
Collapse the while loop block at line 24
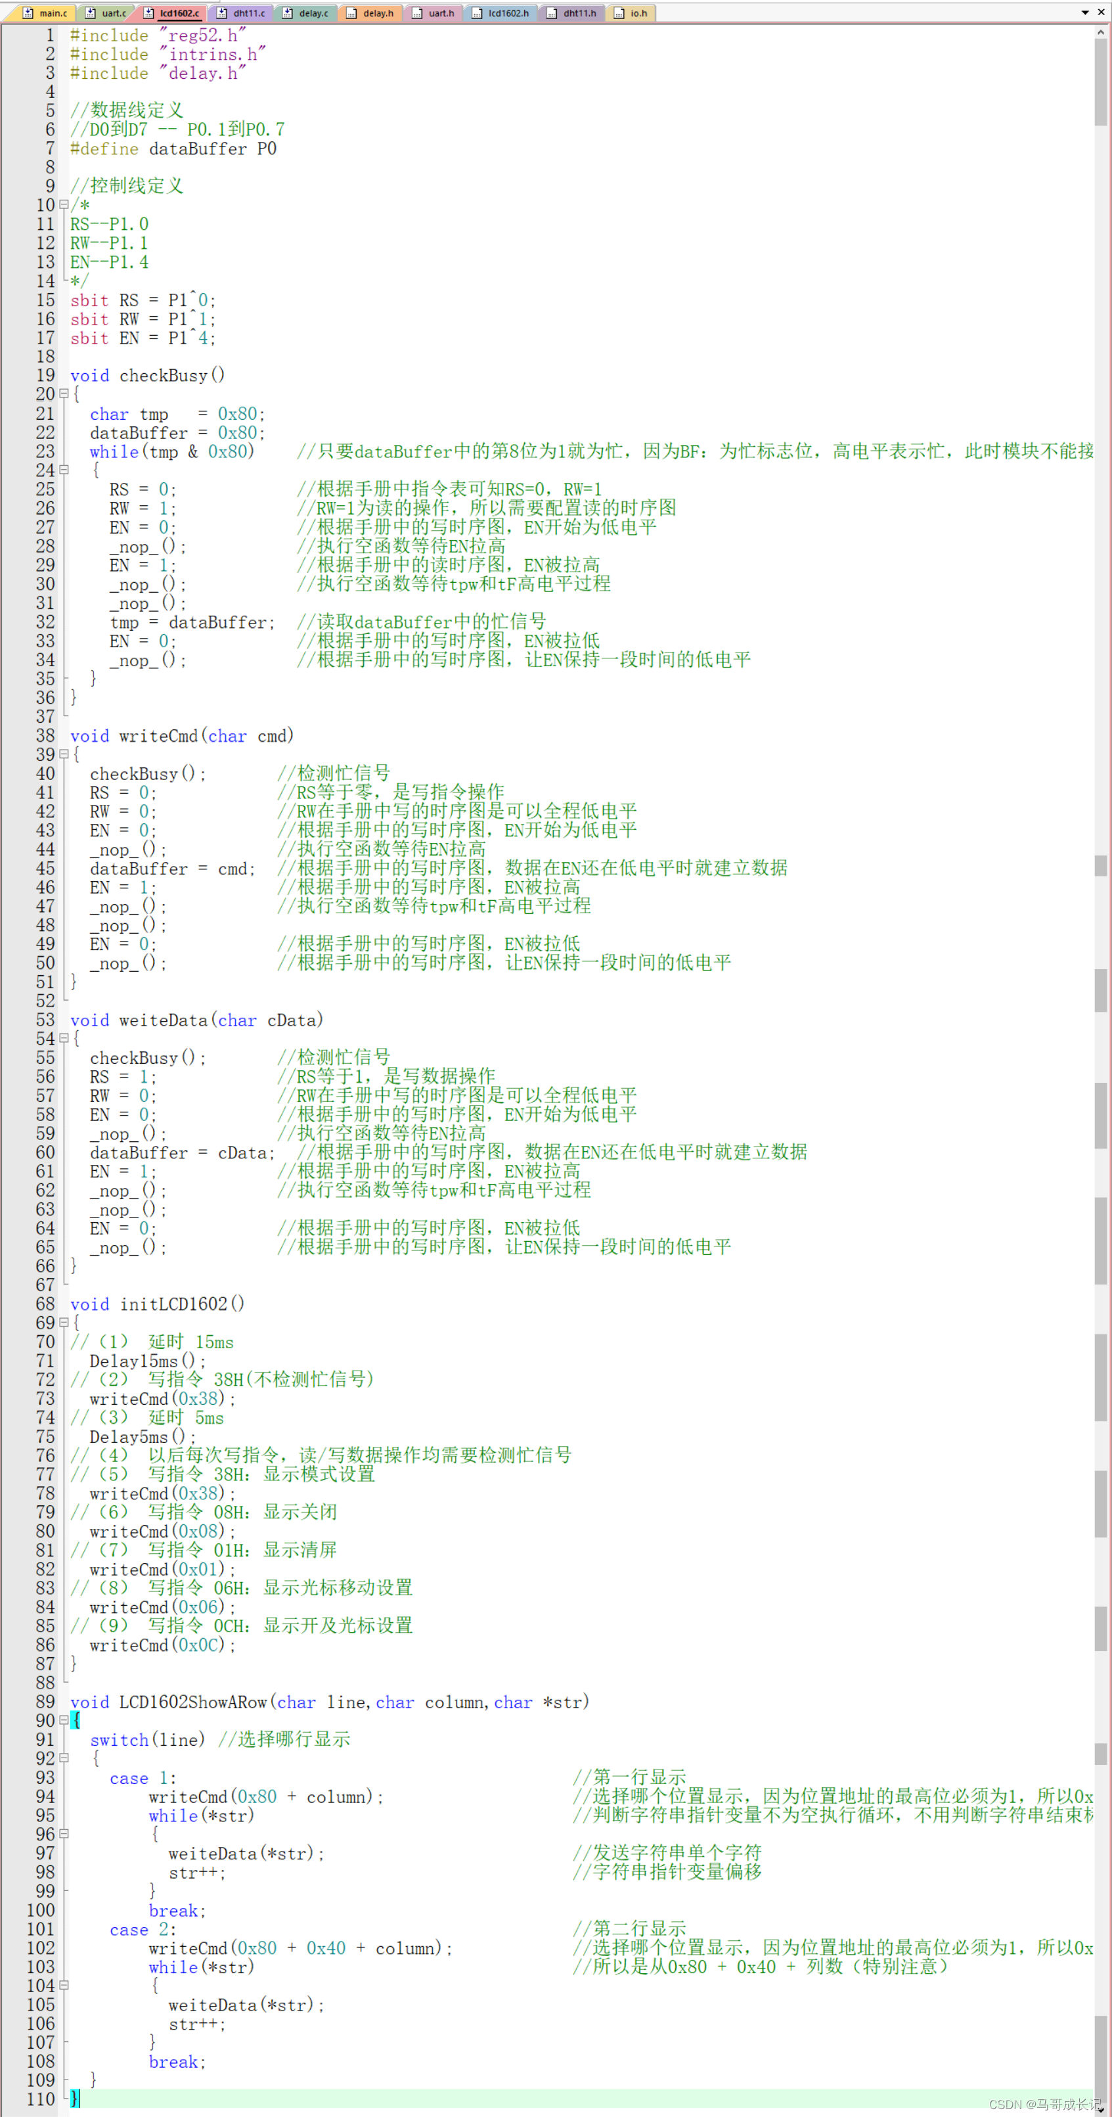[64, 469]
